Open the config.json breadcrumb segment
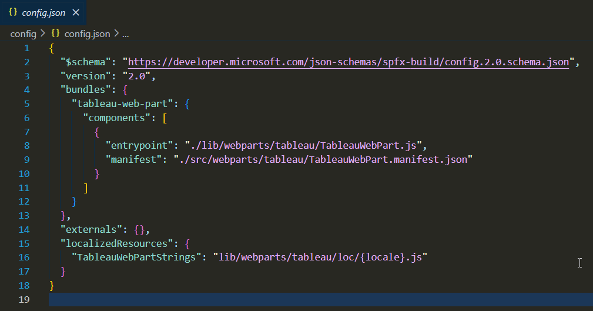The height and width of the screenshot is (311, 593). point(87,34)
